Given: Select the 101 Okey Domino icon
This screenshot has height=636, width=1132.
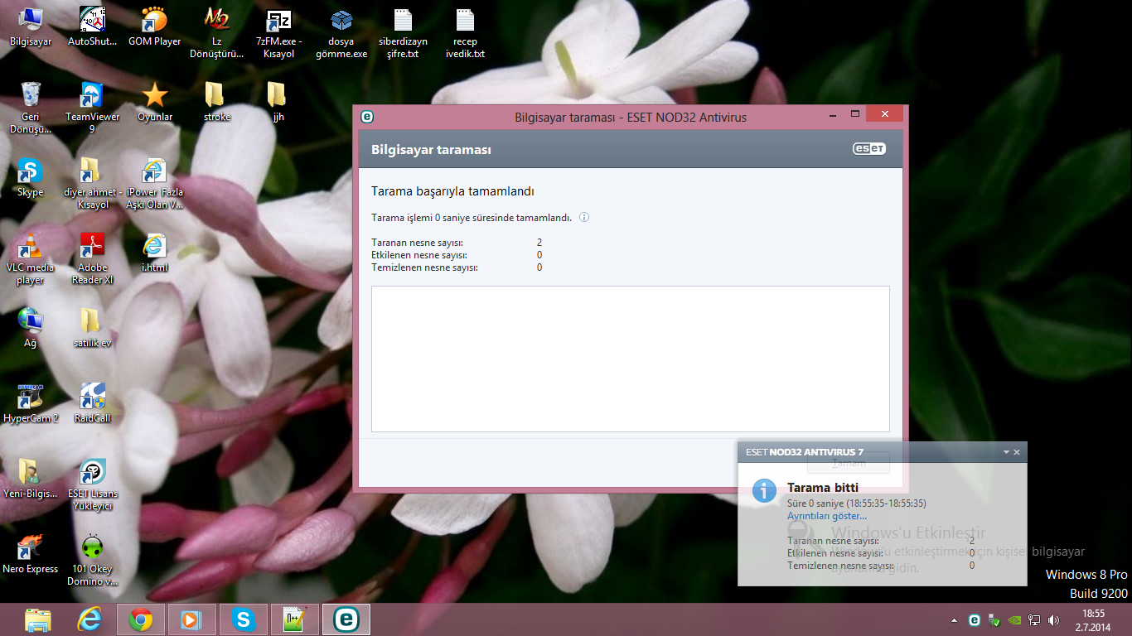Looking at the screenshot, I should tap(92, 560).
